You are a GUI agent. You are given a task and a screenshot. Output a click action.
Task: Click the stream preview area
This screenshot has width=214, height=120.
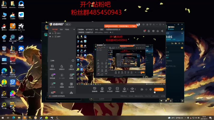pyautogui.click(x=121, y=60)
